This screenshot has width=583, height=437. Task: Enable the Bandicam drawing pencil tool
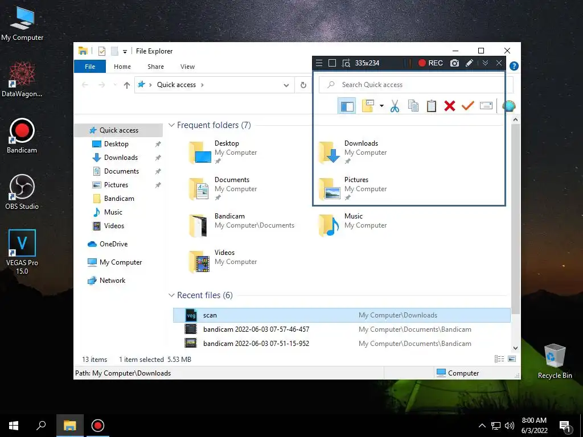[x=469, y=63]
